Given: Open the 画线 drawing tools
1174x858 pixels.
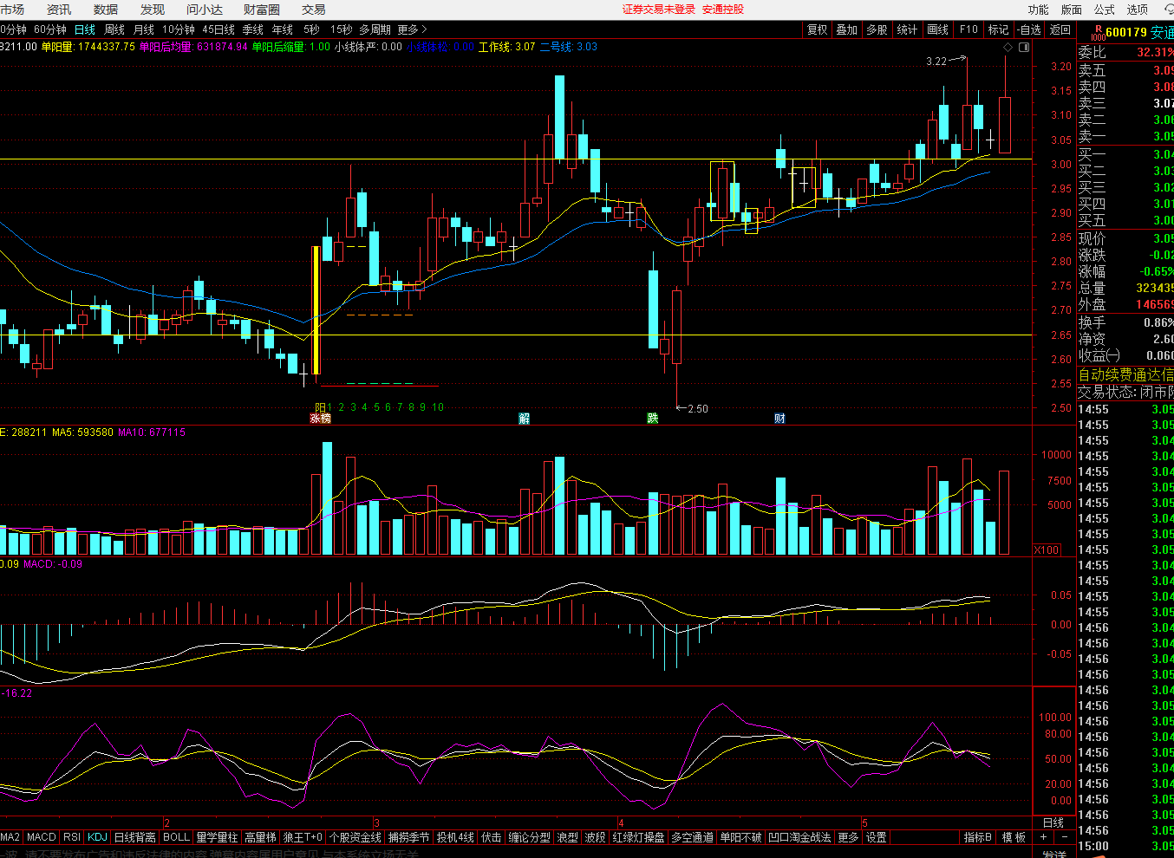Looking at the screenshot, I should [938, 29].
